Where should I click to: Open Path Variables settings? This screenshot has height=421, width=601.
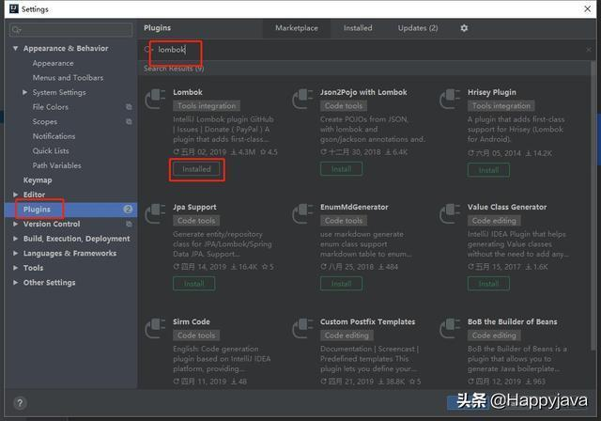tap(56, 165)
